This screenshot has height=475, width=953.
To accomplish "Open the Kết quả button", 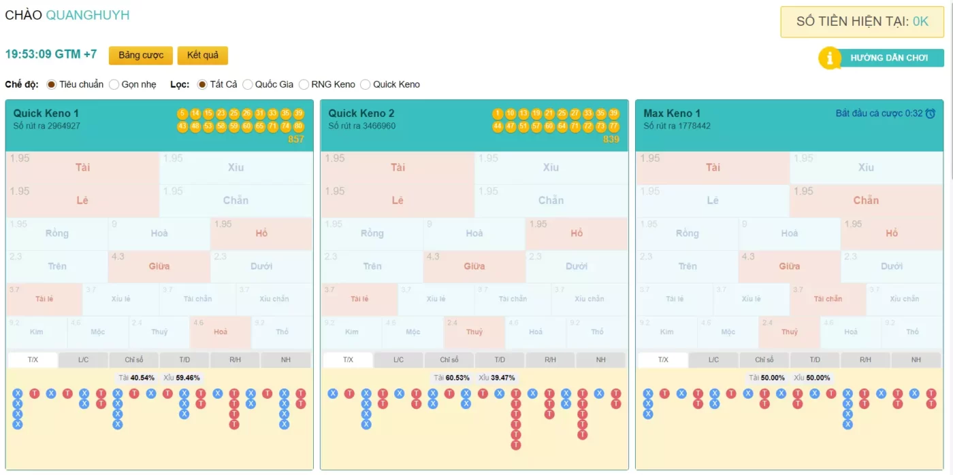I will click(203, 55).
